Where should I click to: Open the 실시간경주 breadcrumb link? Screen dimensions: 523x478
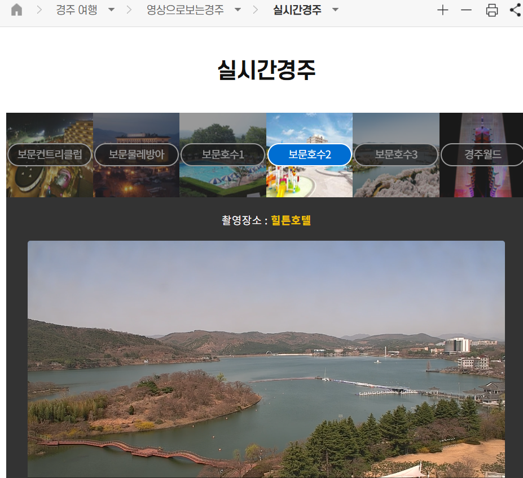pos(297,10)
